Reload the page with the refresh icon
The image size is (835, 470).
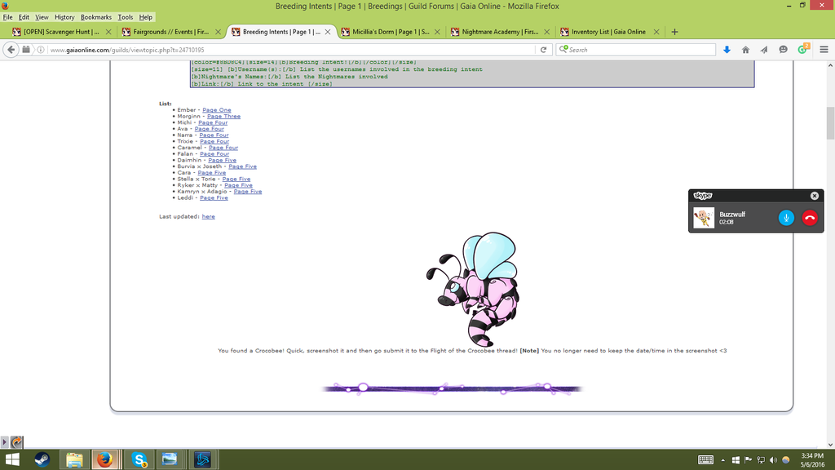point(543,50)
